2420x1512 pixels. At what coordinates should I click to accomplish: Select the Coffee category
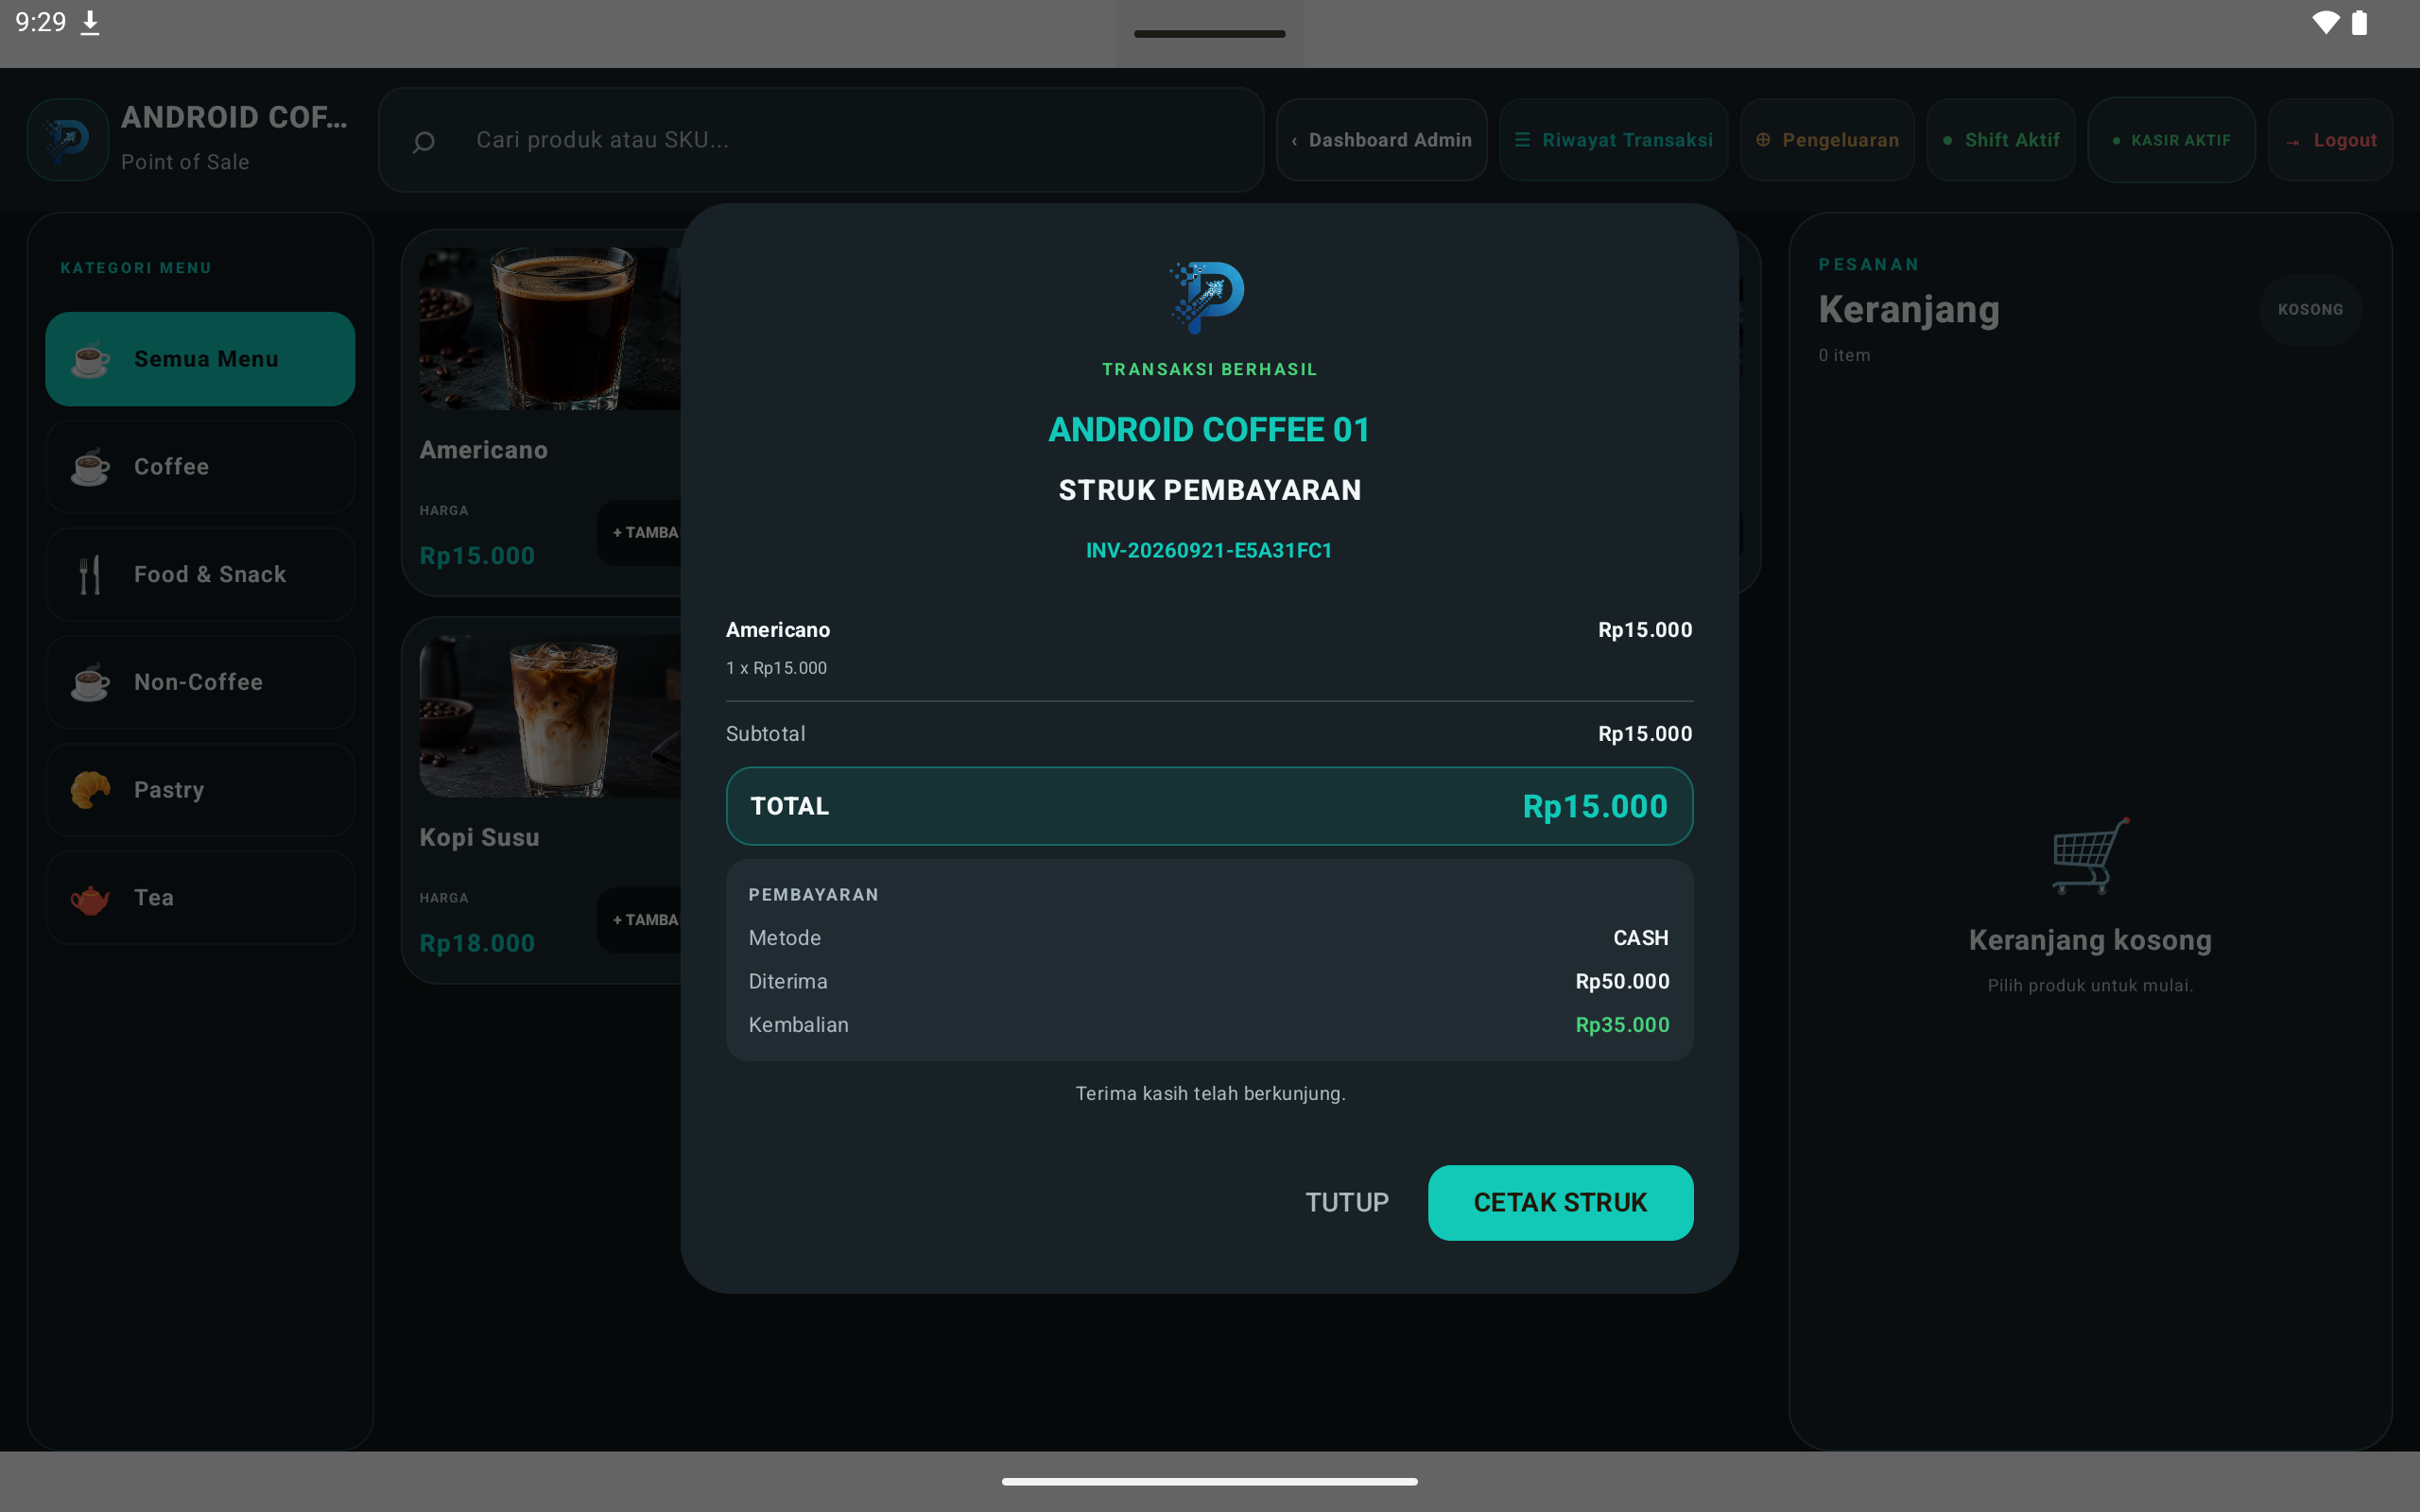(200, 467)
